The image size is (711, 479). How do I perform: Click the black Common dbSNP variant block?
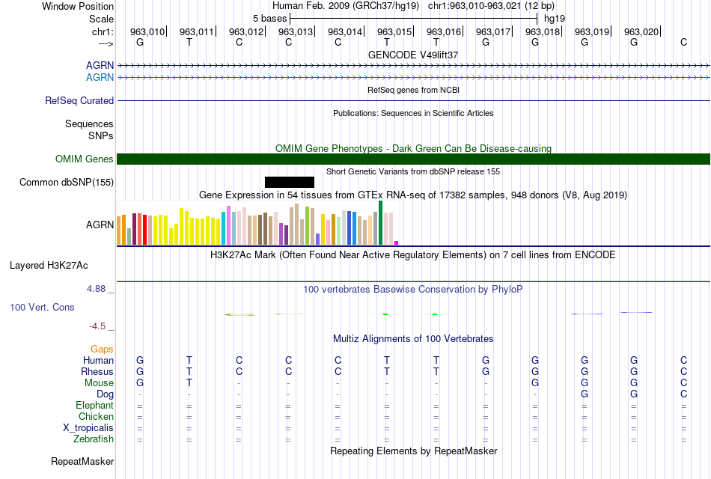tap(290, 182)
